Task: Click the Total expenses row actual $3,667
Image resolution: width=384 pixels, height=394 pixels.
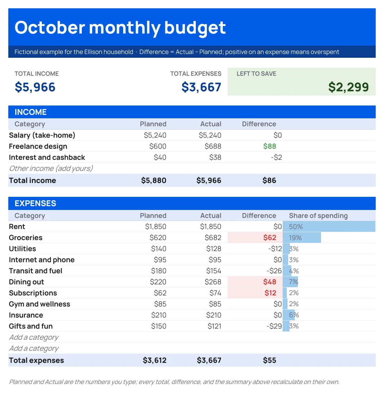Action: [x=209, y=360]
